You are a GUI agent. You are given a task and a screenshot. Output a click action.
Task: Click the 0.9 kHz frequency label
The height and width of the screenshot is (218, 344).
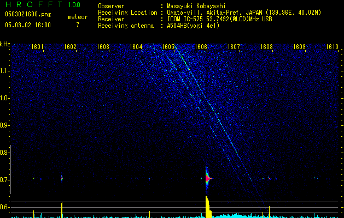(x=4, y=125)
